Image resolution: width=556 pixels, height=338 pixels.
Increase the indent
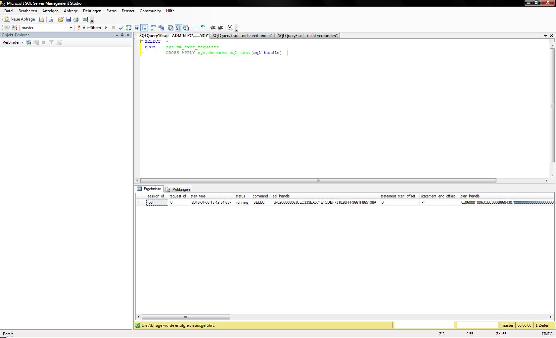coord(220,28)
